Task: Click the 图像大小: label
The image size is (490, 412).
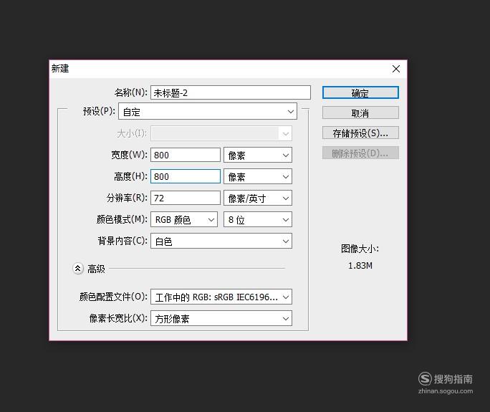Action: (x=360, y=249)
